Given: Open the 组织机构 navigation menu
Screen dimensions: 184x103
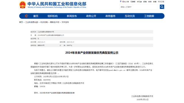Looking at the screenshot, I should coord(52,16).
